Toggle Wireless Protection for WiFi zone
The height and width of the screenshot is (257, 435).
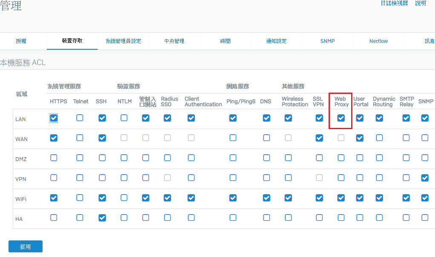(x=288, y=198)
